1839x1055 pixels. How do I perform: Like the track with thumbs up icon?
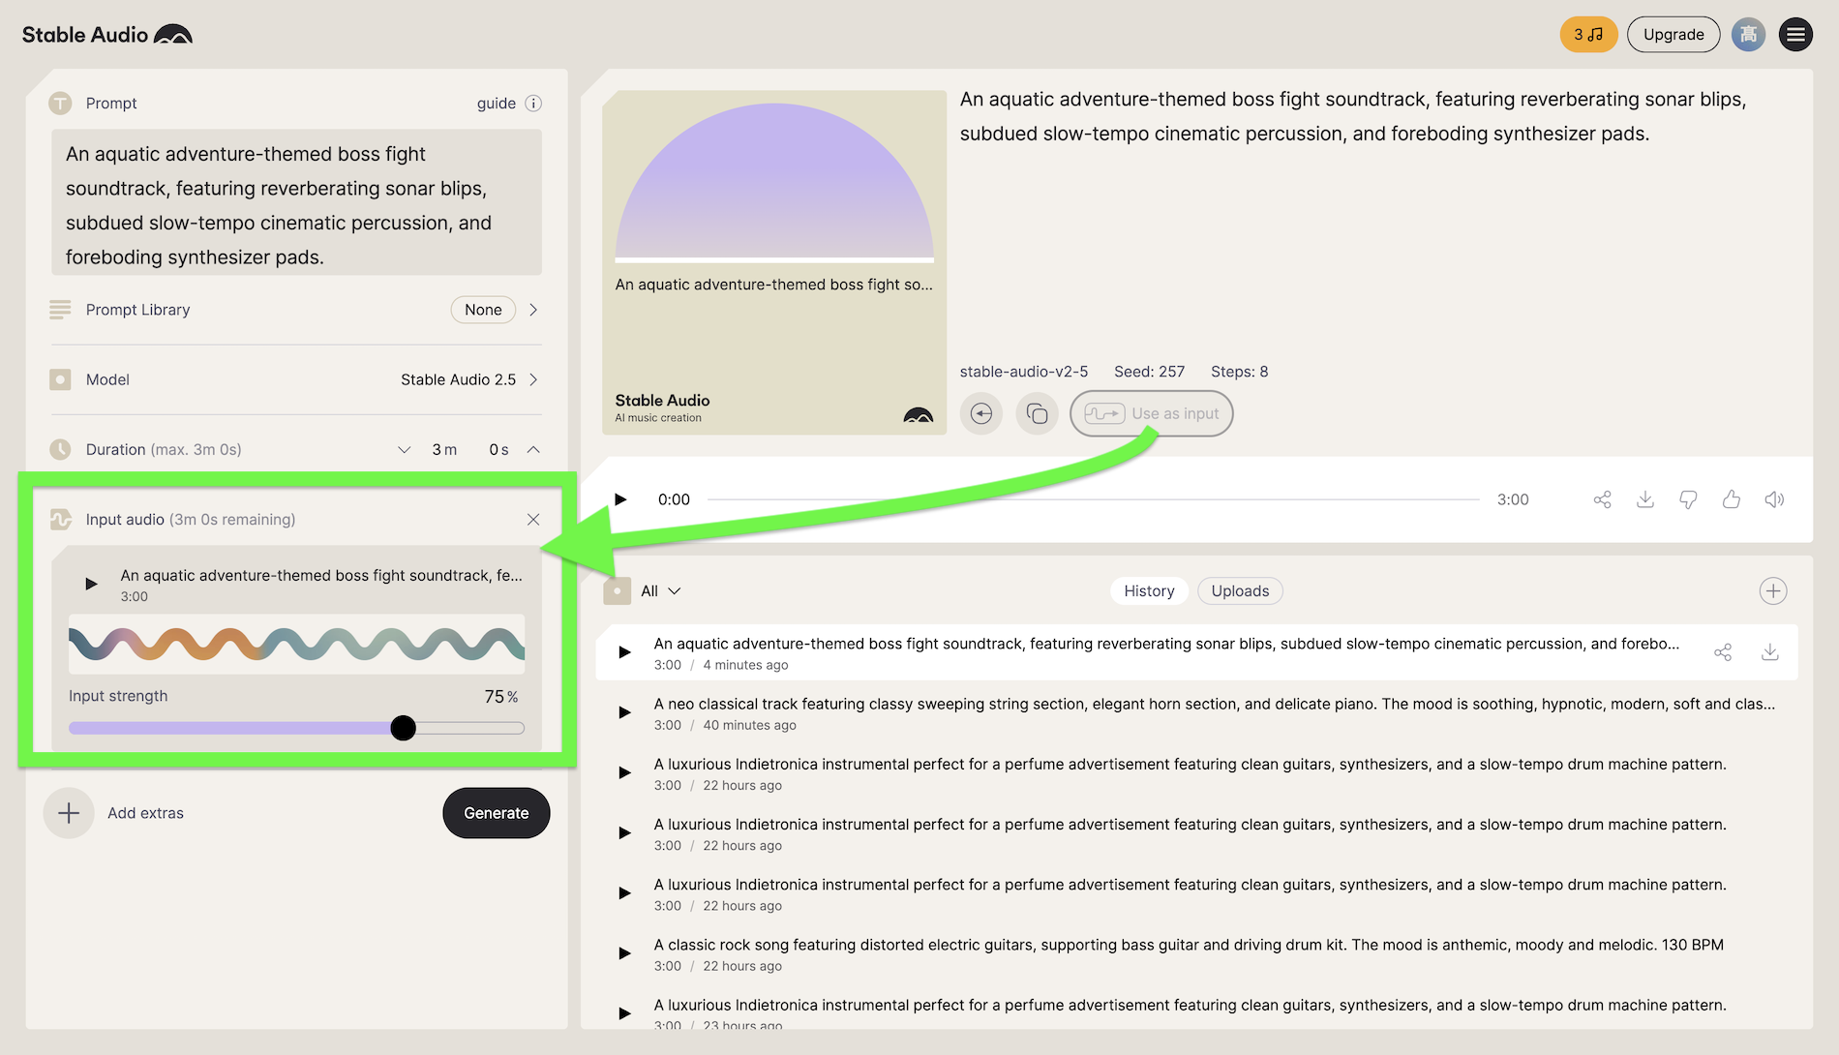point(1731,499)
